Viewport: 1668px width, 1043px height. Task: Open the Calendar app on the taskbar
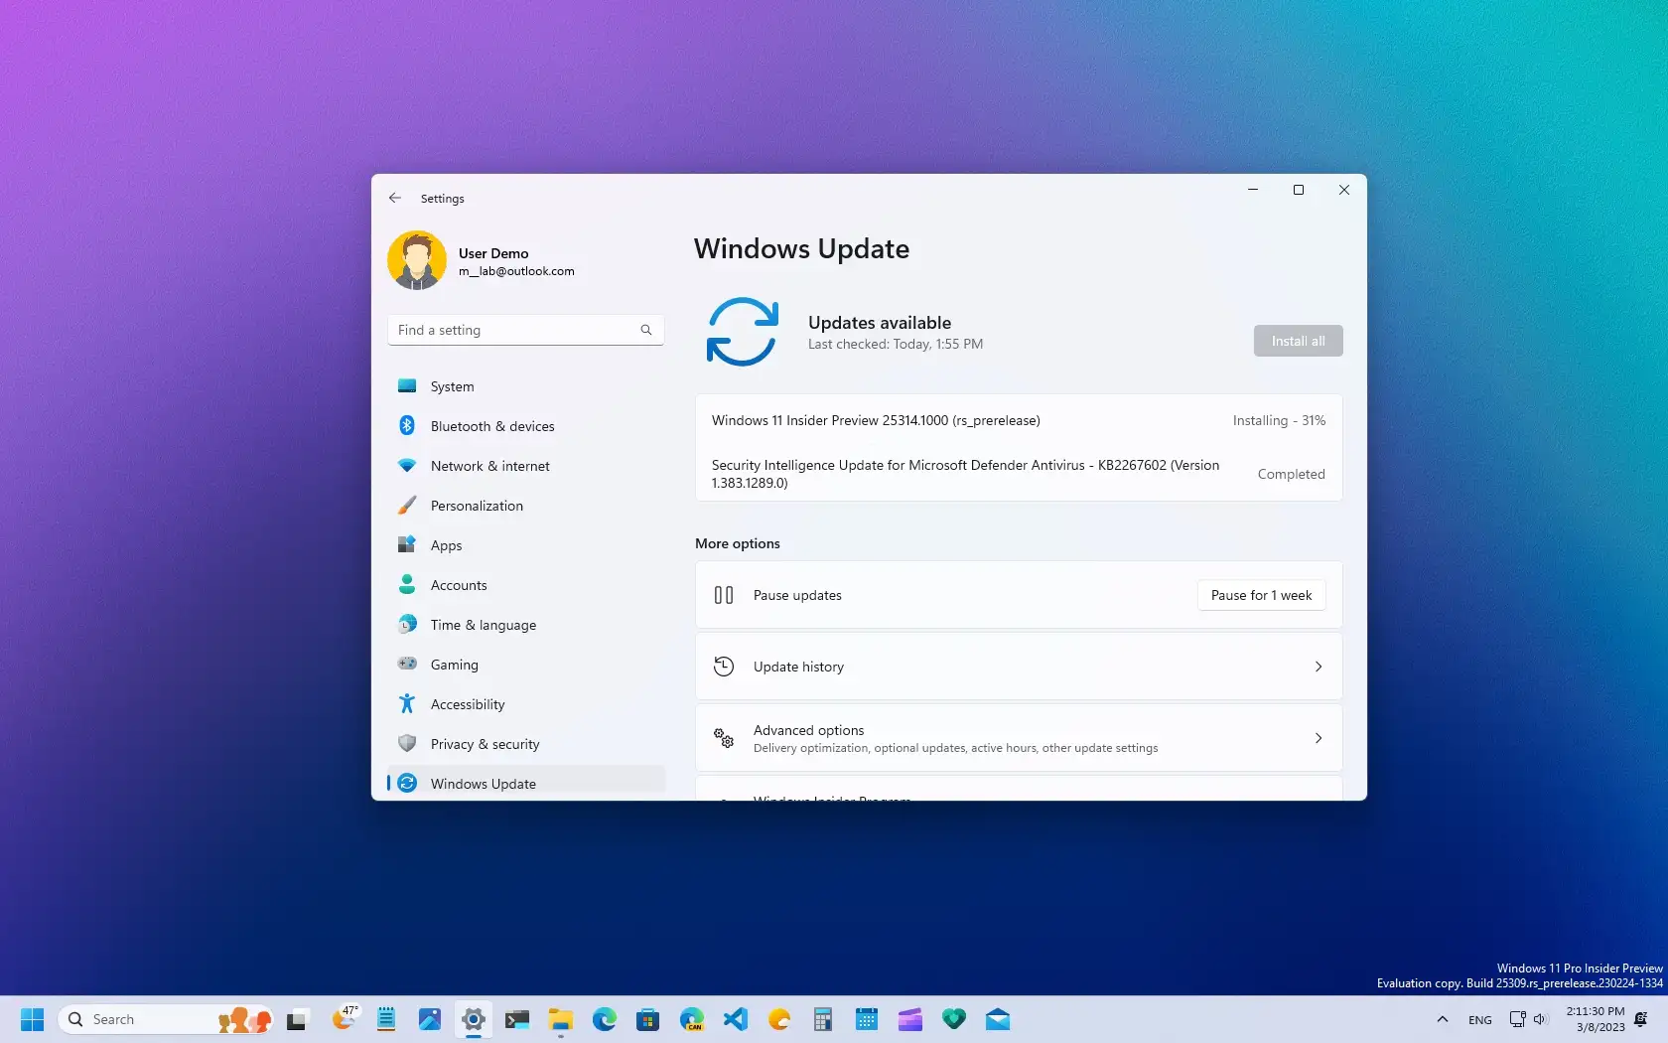pyautogui.click(x=867, y=1019)
